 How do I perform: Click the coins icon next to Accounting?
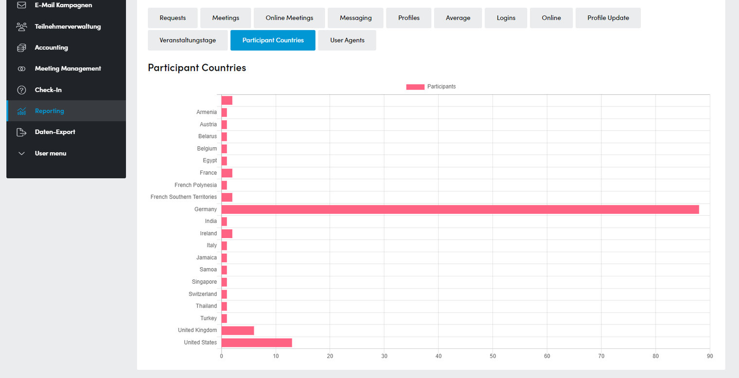tap(21, 48)
